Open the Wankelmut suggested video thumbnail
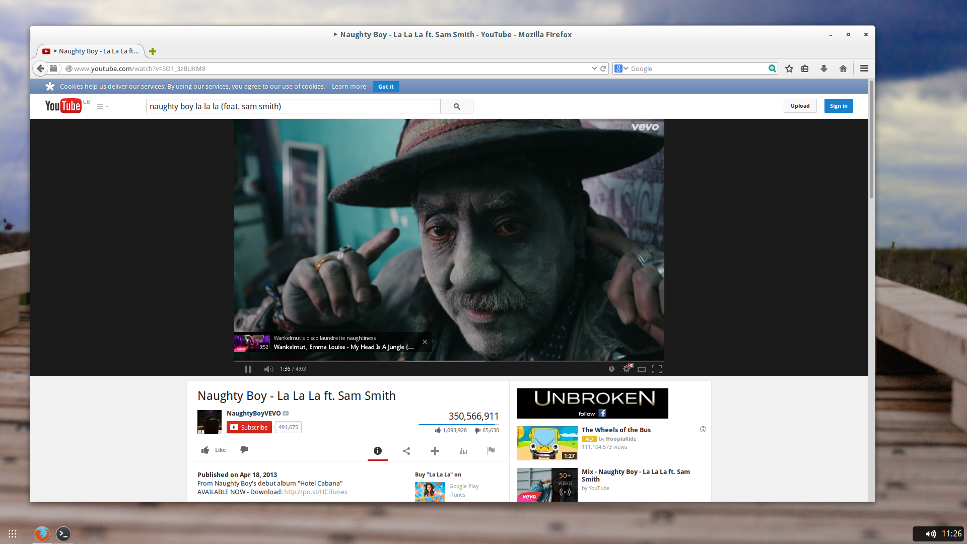967x544 pixels. (252, 343)
